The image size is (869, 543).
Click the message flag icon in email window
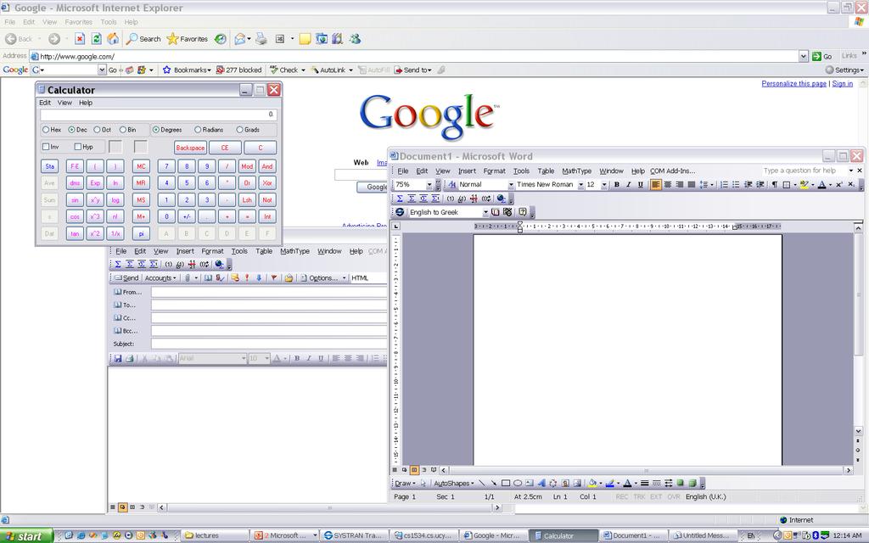(x=274, y=277)
